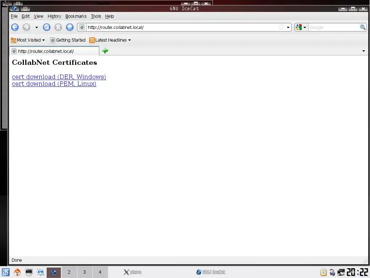Open the Getting Started bookmark
The image size is (370, 278).
click(x=68, y=40)
